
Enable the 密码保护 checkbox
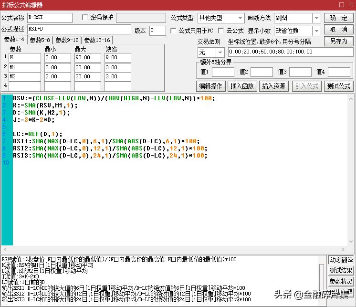point(85,18)
